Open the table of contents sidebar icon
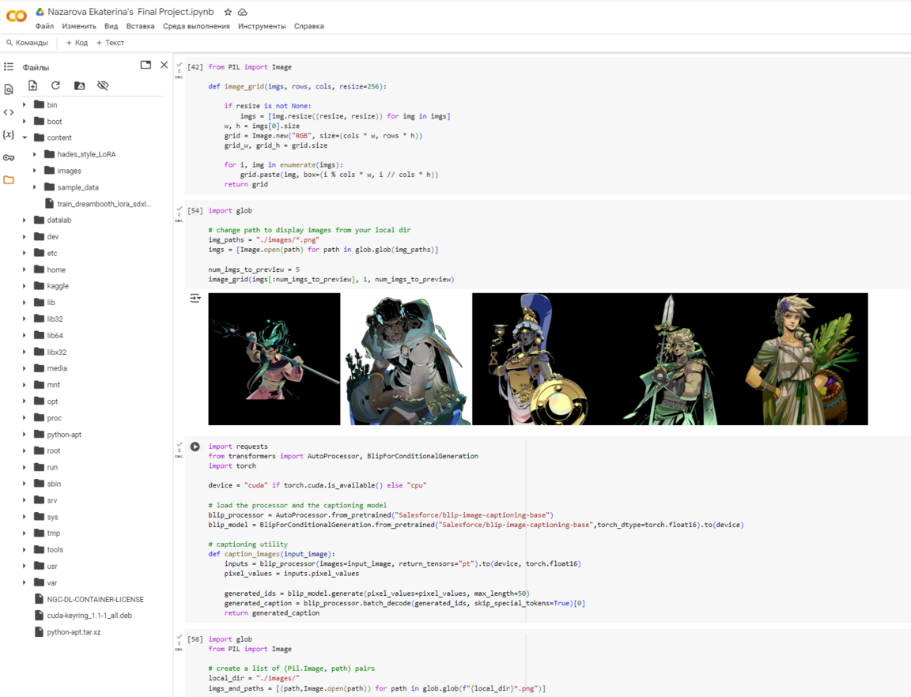 coord(9,67)
